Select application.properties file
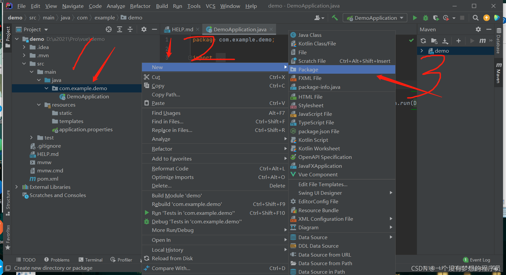The width and height of the screenshot is (506, 275). point(82,129)
